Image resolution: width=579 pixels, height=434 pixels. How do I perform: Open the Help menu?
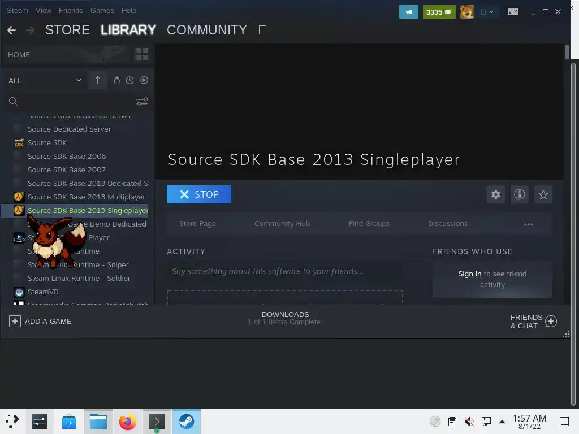coord(129,10)
